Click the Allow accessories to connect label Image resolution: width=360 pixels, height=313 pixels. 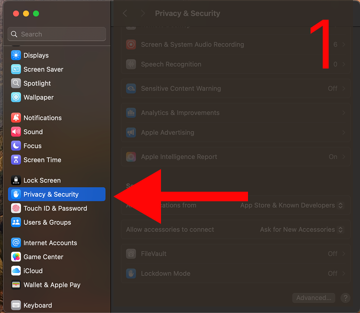(170, 229)
